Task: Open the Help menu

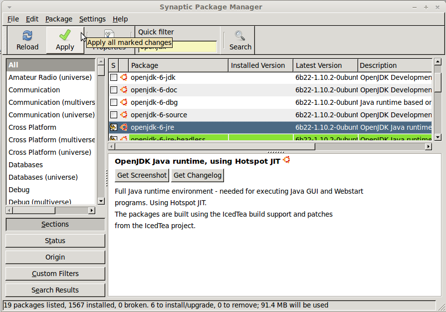Action: pyautogui.click(x=120, y=19)
